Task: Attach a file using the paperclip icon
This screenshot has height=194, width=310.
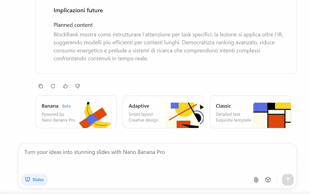Action: tap(256, 180)
